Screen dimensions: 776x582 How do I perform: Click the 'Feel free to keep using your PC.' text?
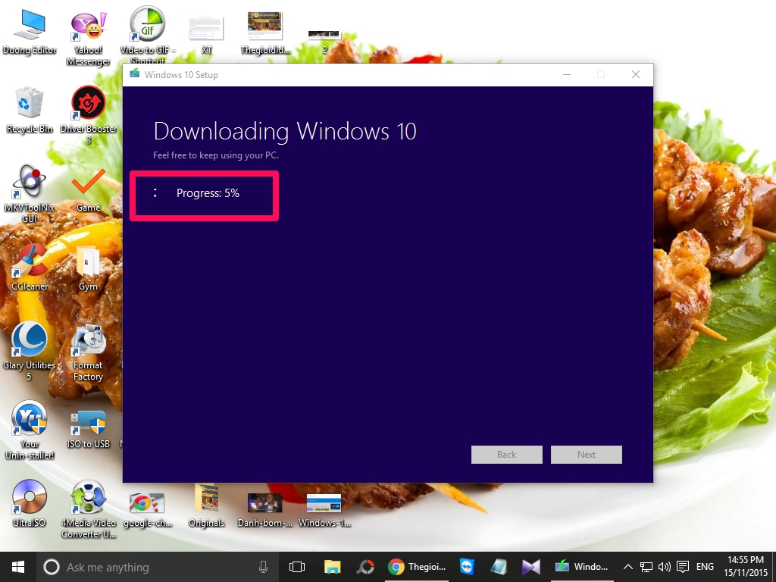[216, 155]
